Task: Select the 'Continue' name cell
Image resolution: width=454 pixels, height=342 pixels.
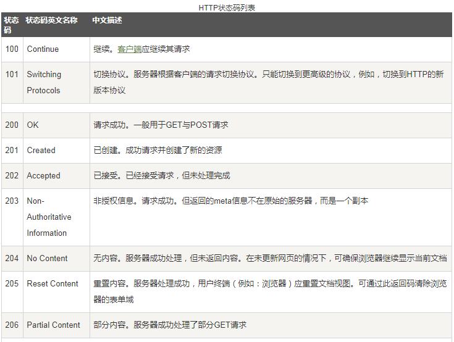Action: (x=56, y=49)
